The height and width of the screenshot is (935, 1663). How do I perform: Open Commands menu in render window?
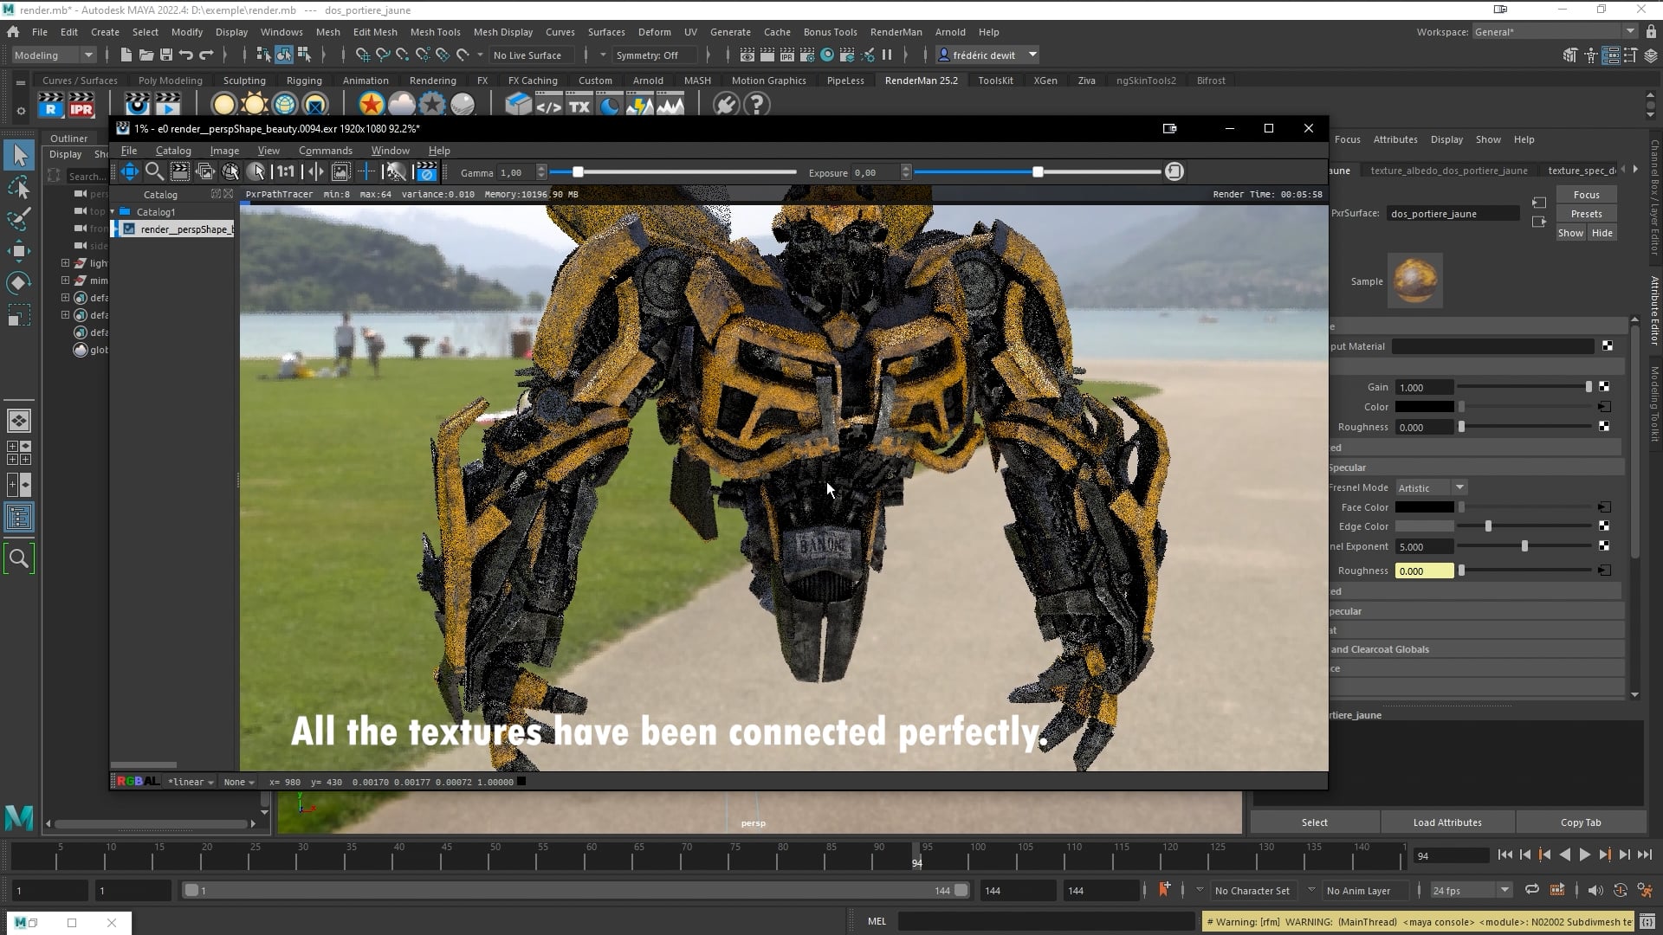point(326,151)
